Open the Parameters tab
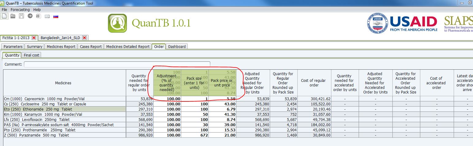The width and height of the screenshot is (473, 146). tap(13, 46)
